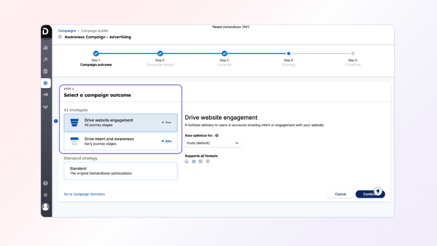The image size is (437, 246).
Task: Click the info icon beside Also optimize for
Action: point(217,135)
